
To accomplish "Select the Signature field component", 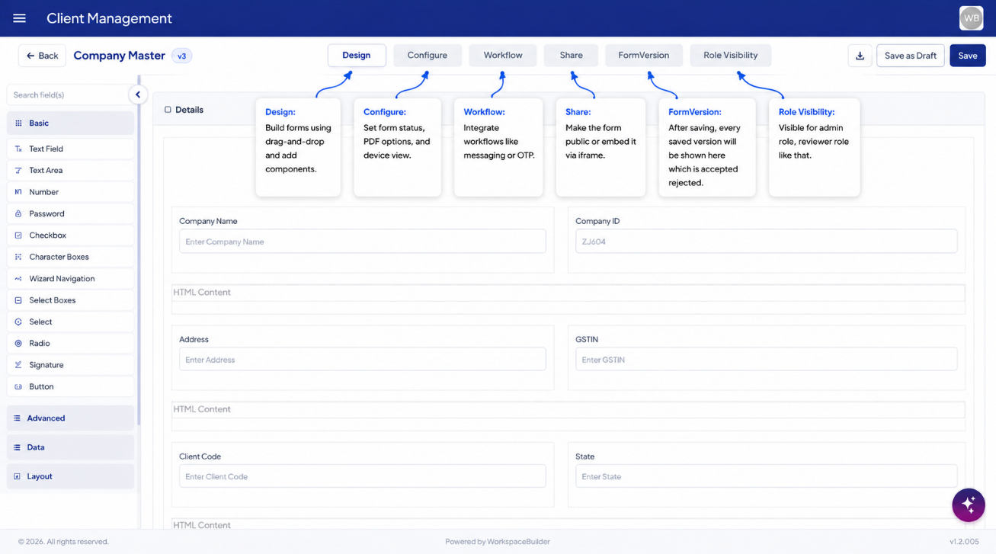I will point(70,365).
